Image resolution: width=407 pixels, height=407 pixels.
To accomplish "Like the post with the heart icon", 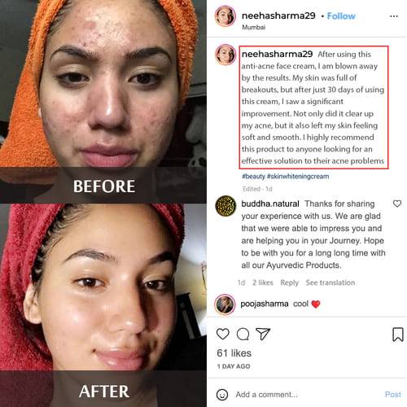I will pyautogui.click(x=223, y=334).
